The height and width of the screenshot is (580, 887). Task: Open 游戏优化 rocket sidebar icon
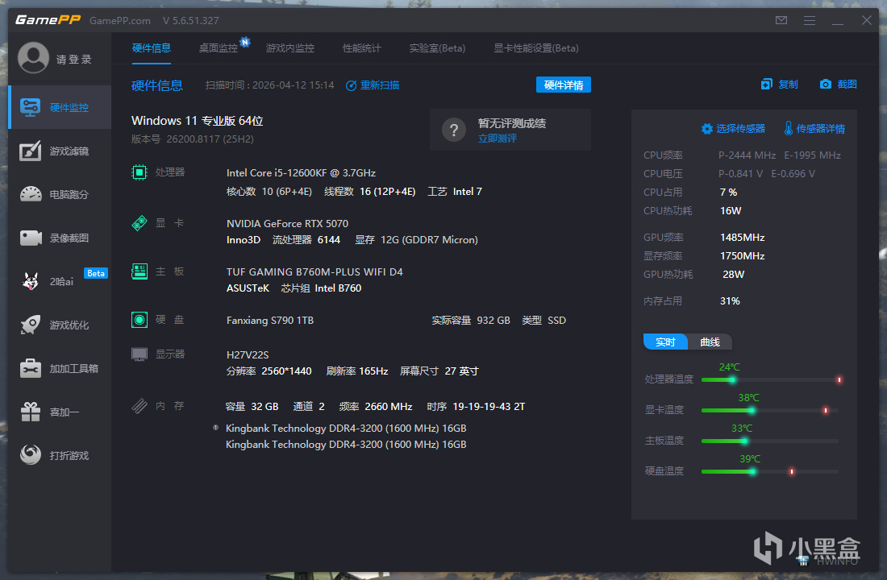[31, 325]
